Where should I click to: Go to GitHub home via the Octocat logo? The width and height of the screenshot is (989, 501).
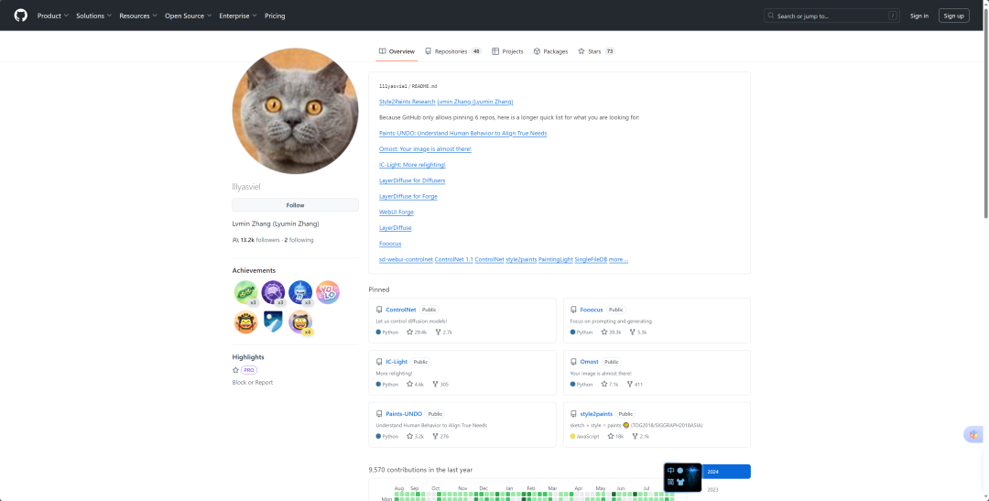21,16
